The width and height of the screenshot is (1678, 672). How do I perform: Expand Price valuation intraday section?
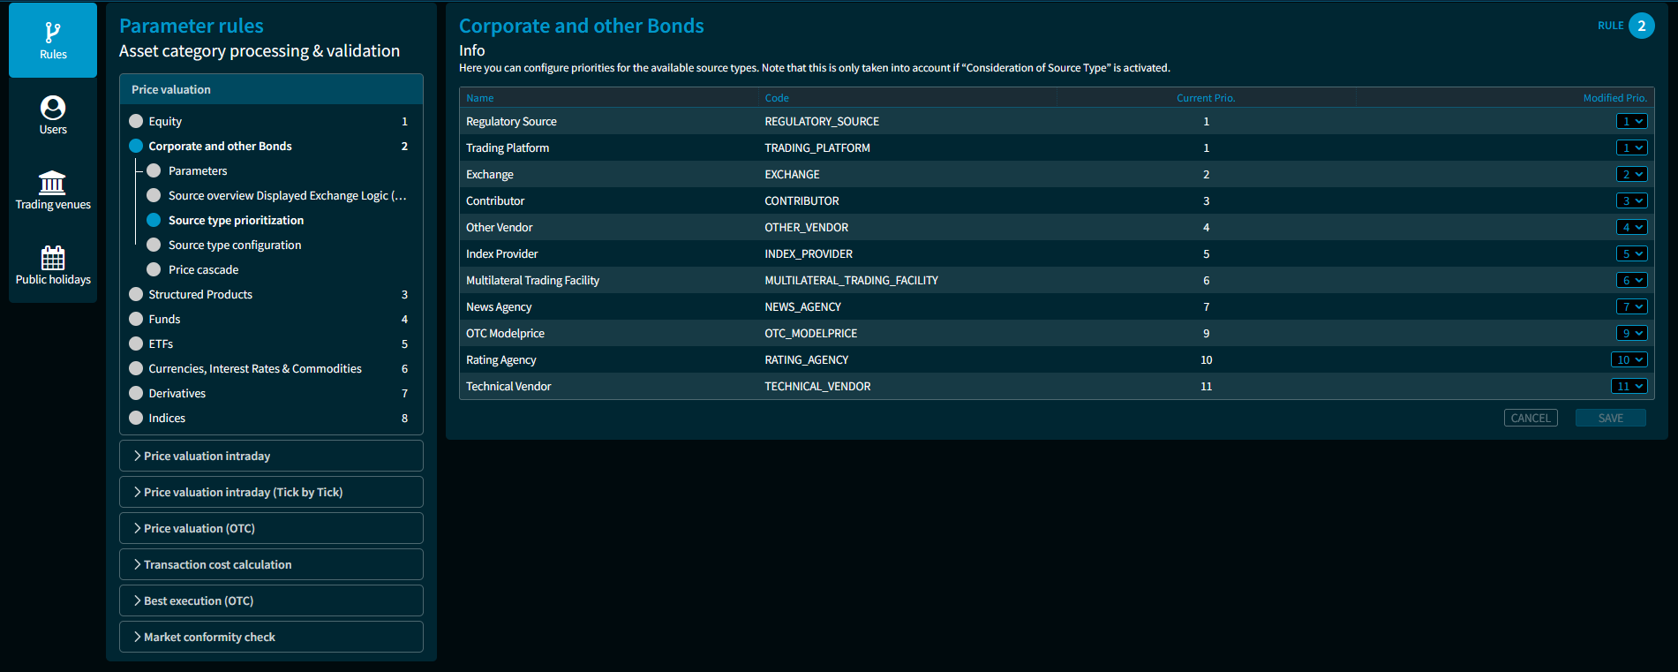tap(271, 456)
